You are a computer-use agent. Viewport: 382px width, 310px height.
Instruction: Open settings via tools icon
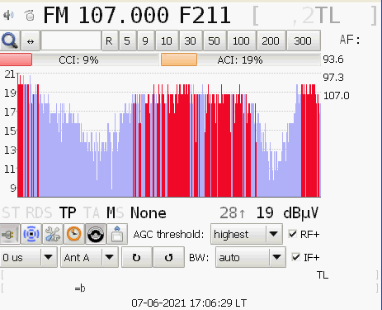[53, 234]
